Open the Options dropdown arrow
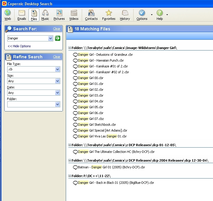The height and width of the screenshot is (201, 213). [x=152, y=15]
